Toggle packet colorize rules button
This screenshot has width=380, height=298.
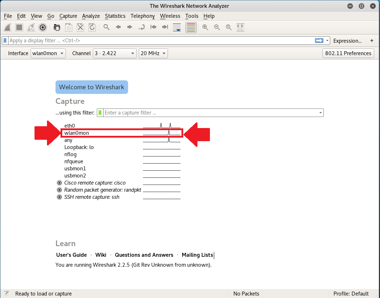point(191,27)
